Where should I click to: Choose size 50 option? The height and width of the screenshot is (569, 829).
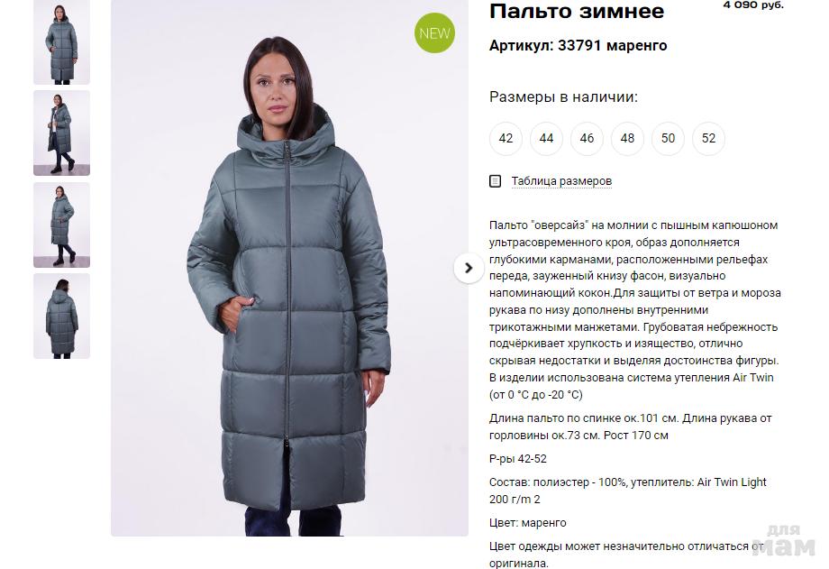click(x=669, y=139)
